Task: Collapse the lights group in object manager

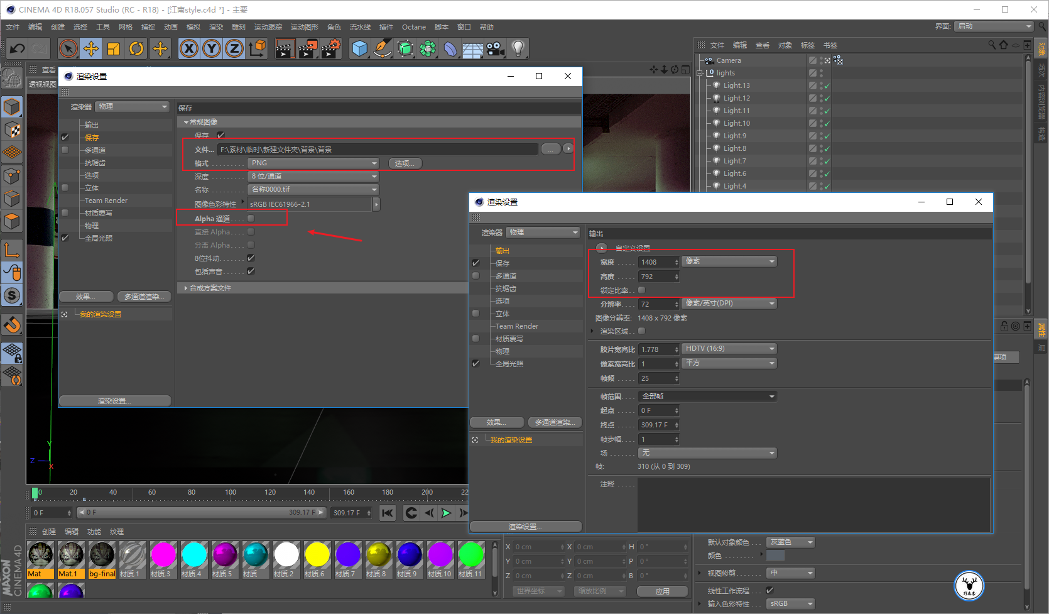Action: (700, 73)
